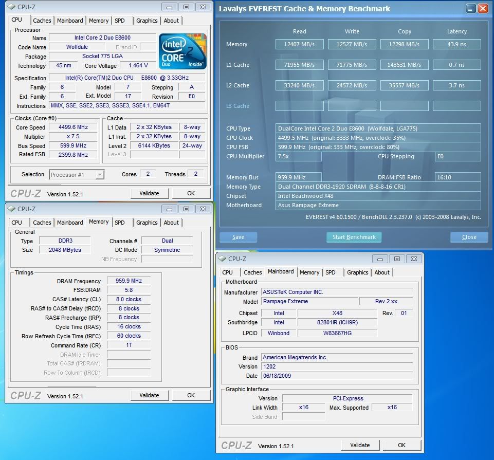Screen dimensions: 494x460
Task: Switch to Caches tab in top CPU-Z window
Action: [x=42, y=21]
